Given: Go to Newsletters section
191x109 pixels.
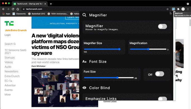Looking at the screenshot, I should coord(11,71).
